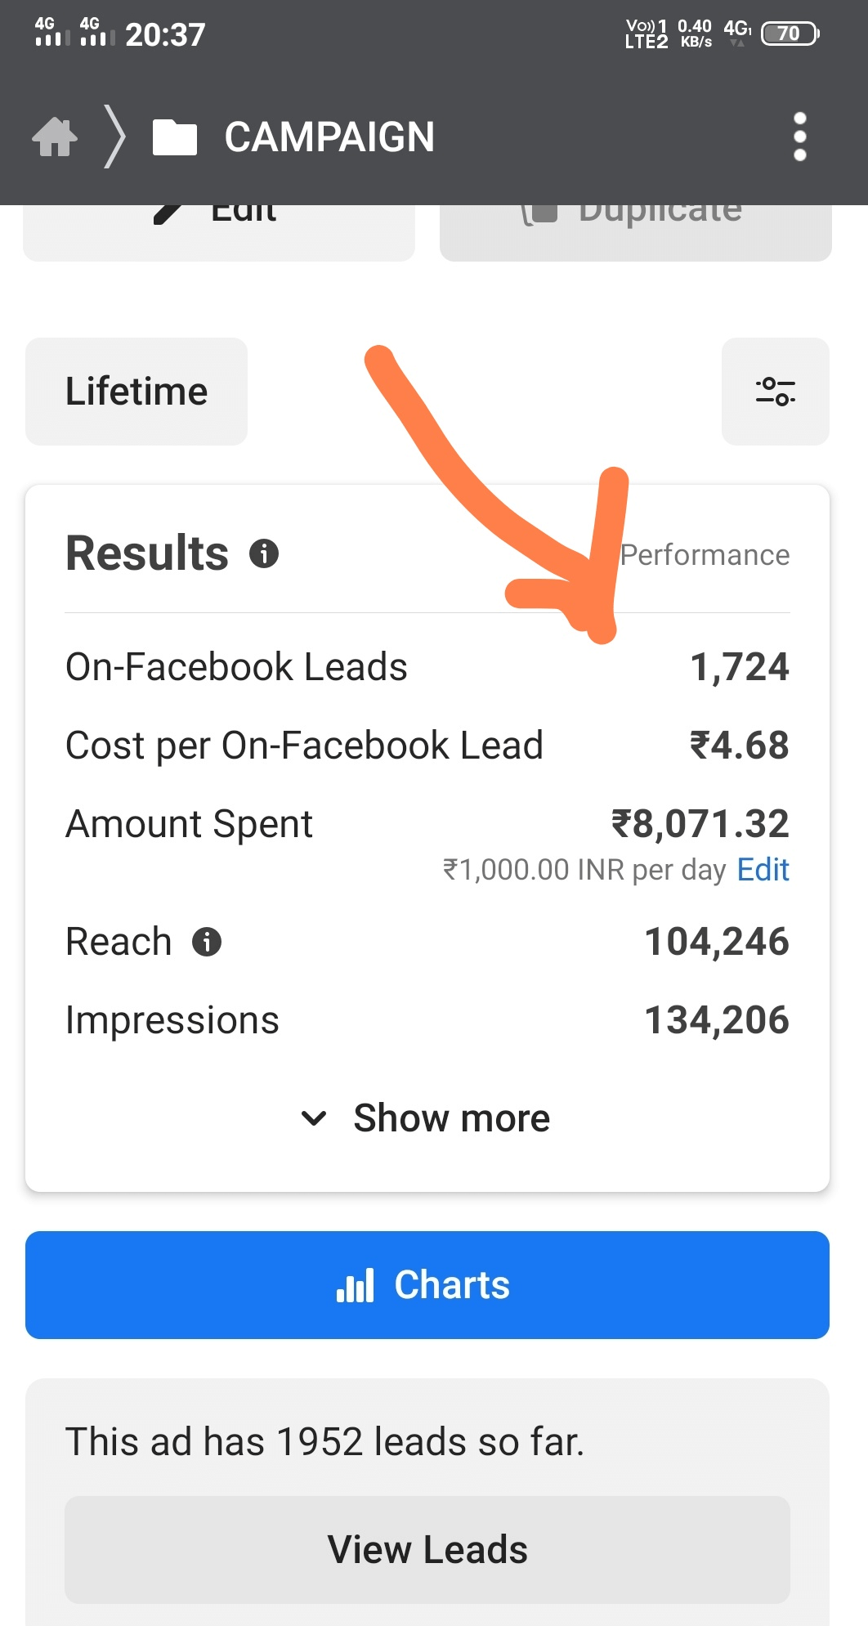Tap the pencil Edit button
Viewport: 868px width, 1626px height.
(x=219, y=233)
